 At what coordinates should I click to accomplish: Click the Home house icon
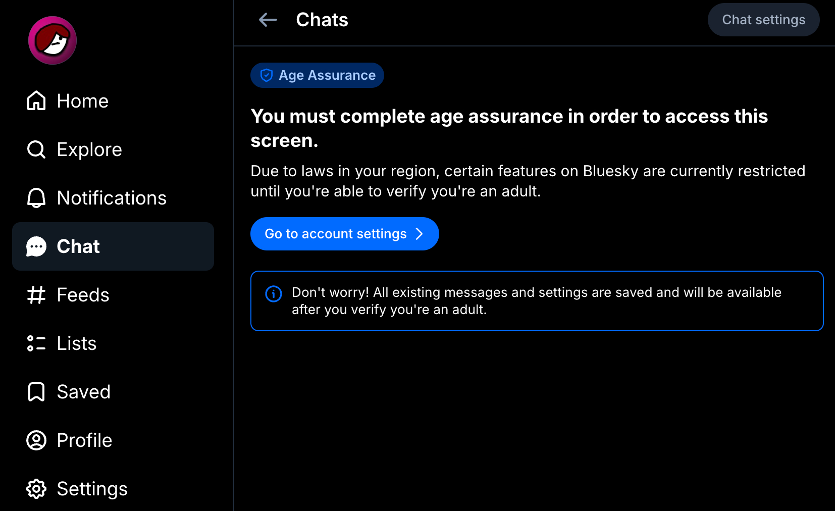pyautogui.click(x=36, y=100)
